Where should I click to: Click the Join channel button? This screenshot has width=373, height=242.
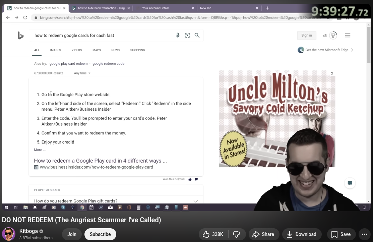point(72,234)
